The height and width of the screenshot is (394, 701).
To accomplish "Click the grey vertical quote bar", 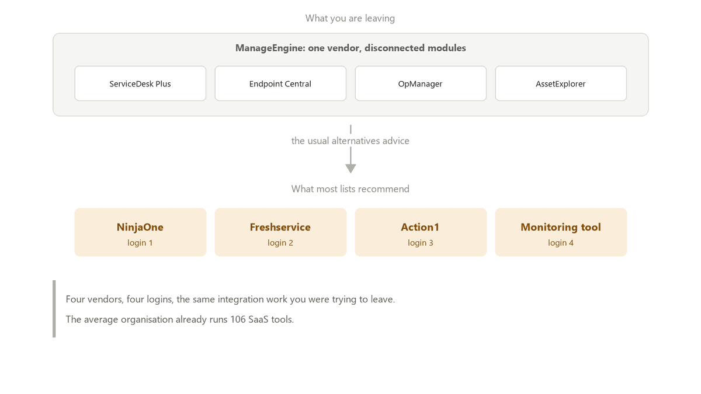I will coord(54,309).
